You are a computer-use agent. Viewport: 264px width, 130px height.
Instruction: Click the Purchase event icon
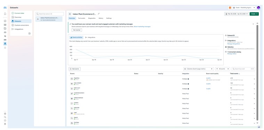[x=72, y=123]
